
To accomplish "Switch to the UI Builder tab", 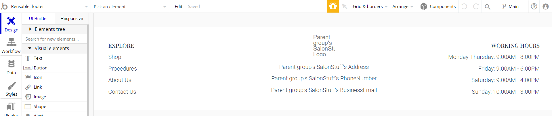I will coord(38,19).
